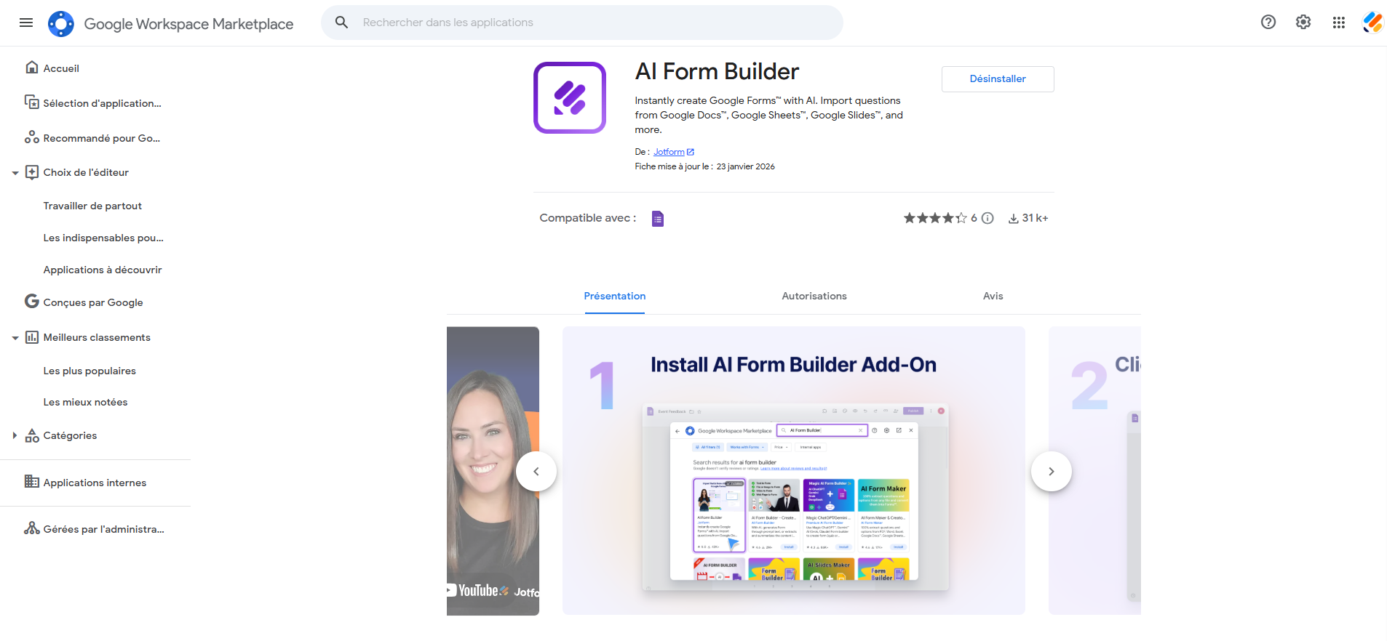Click the search magnifier icon
1387x641 pixels.
point(341,23)
